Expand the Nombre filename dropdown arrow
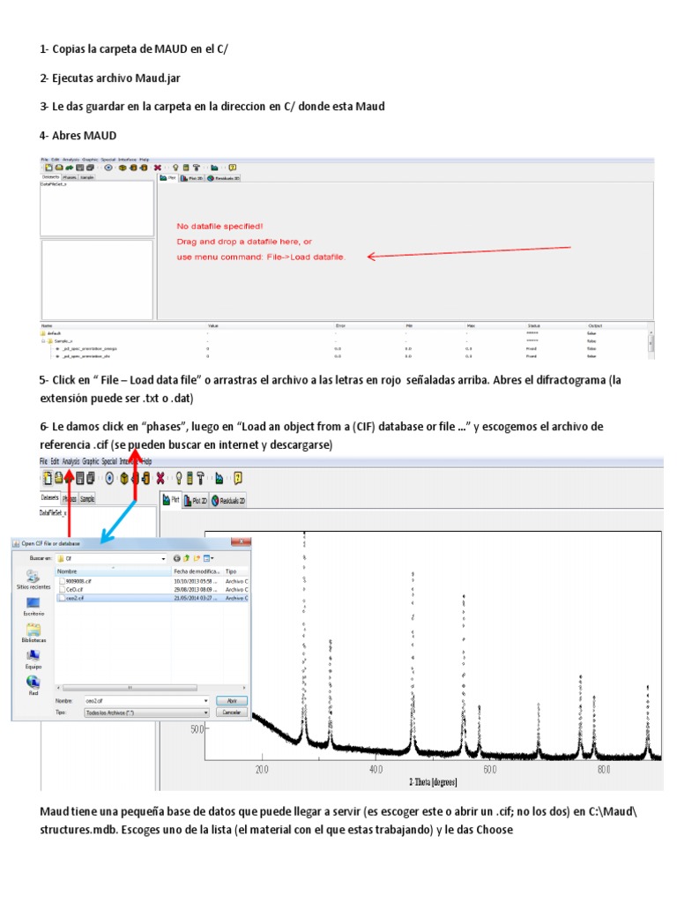677x903 pixels. (205, 701)
